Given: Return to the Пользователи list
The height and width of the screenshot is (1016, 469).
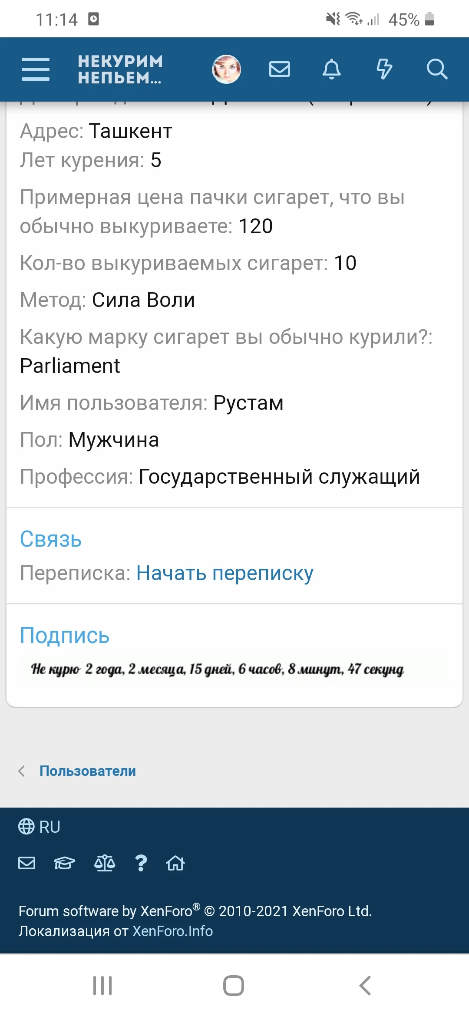Looking at the screenshot, I should coord(87,771).
